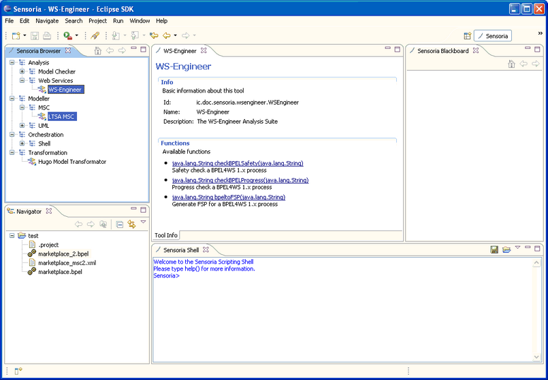Click the main toolbar Forward arrow
Screen dimensions: 548x380
coord(186,35)
